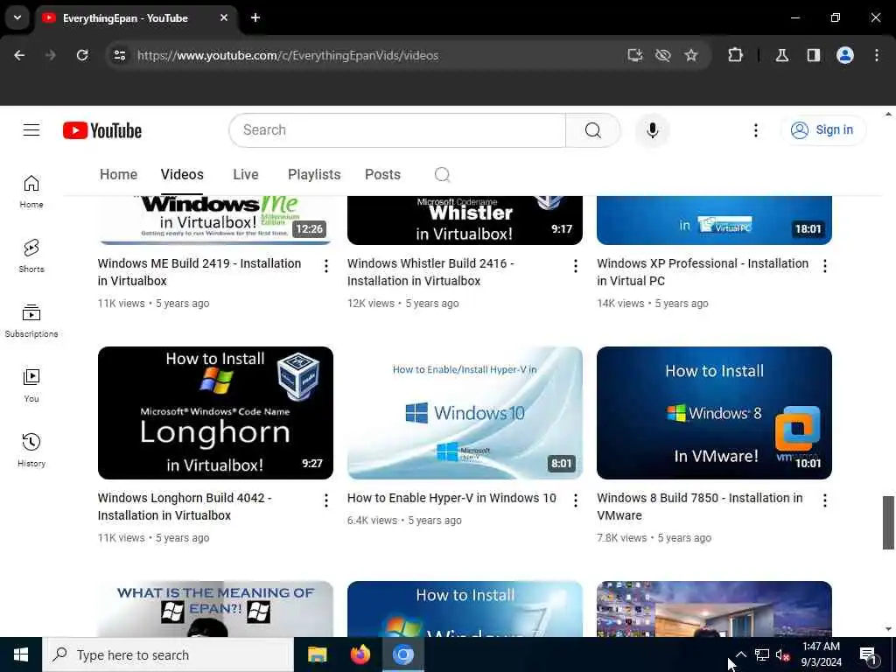Screen dimensions: 896x672
Task: Open the browser extensions puzzle icon
Action: pyautogui.click(x=735, y=55)
